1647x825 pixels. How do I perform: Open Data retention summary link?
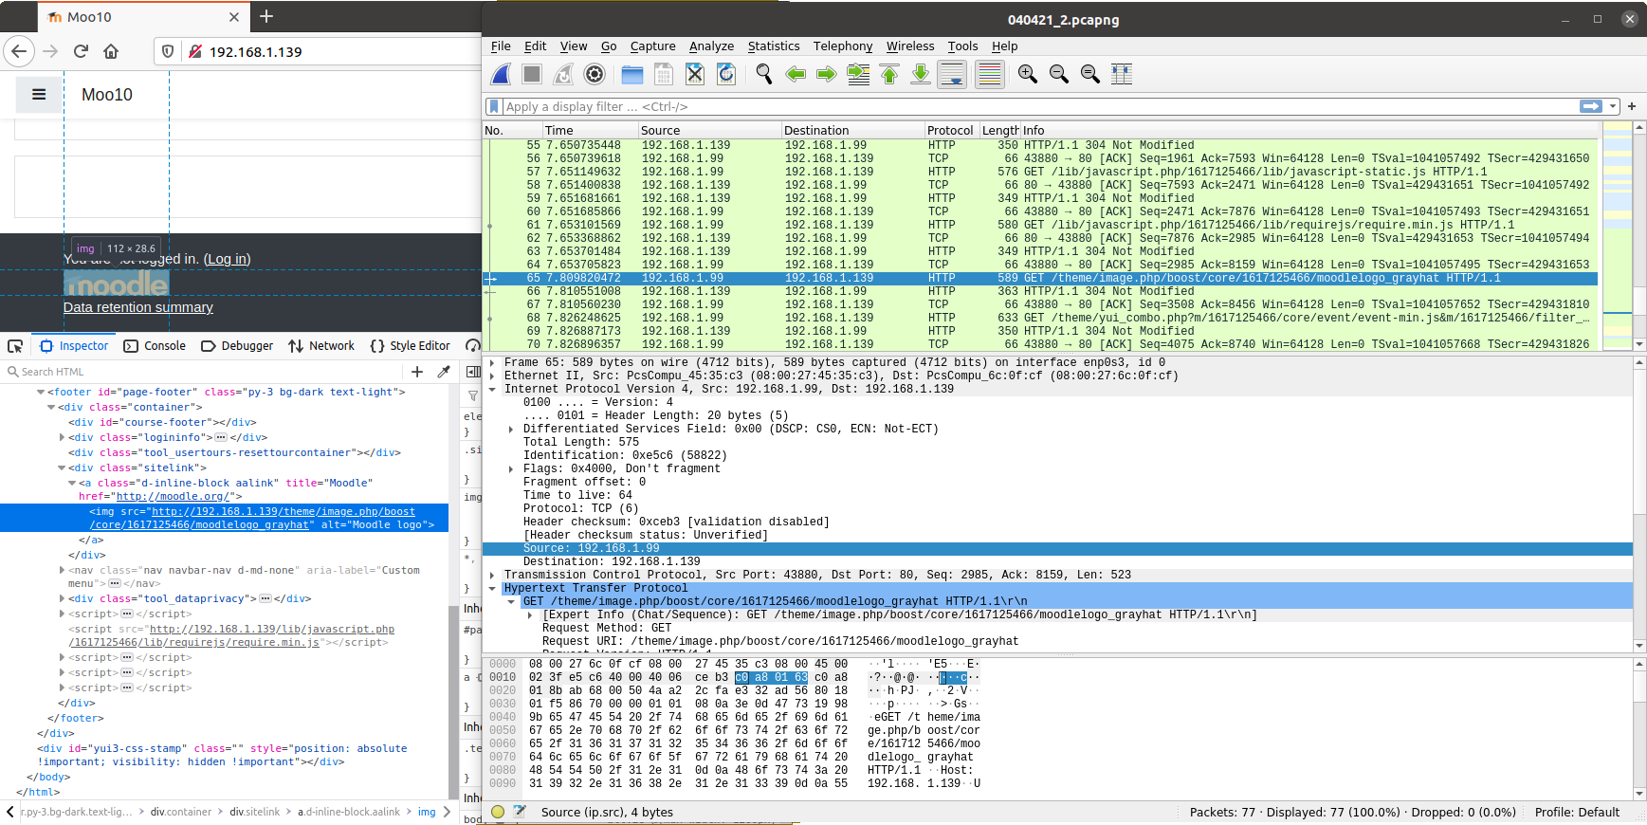click(x=138, y=307)
